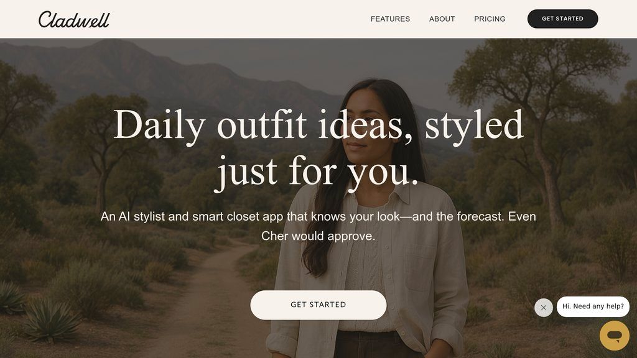Select the AI stylist tagline paragraph
This screenshot has height=358, width=637.
(x=318, y=226)
